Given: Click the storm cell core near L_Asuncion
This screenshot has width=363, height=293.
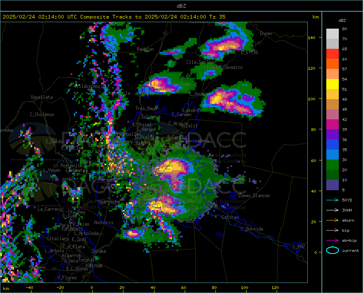Looking at the screenshot, I should pos(217,100).
